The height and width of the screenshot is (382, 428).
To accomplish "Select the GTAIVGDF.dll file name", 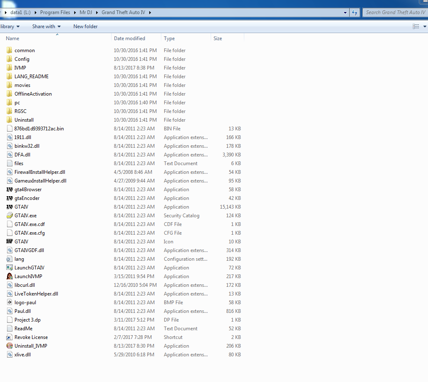I will tap(29, 250).
